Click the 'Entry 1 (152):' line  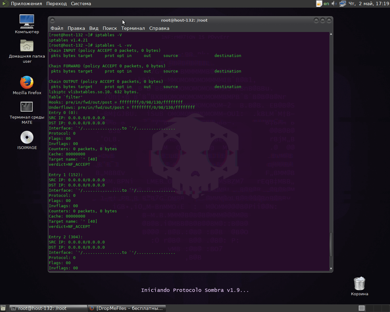66,175
